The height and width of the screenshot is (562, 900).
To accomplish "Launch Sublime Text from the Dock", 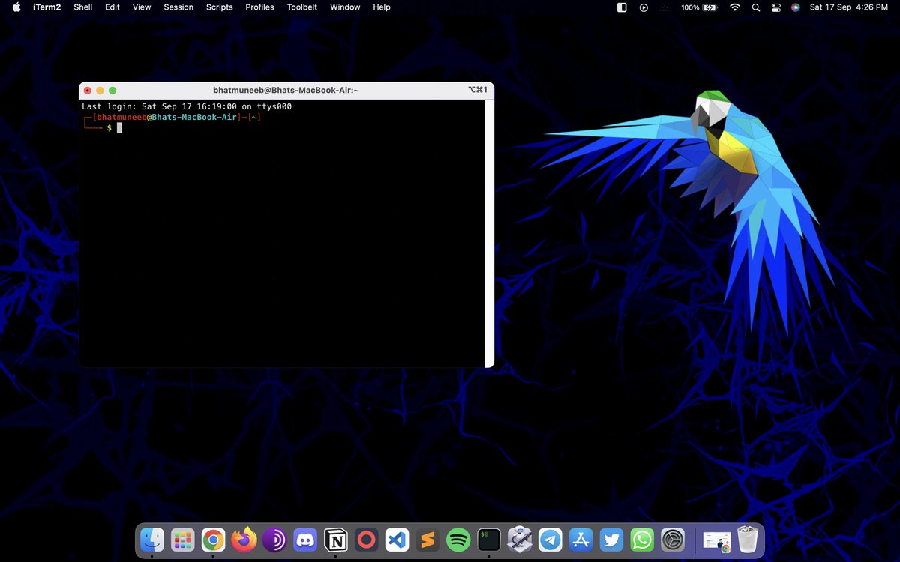I will pos(427,540).
